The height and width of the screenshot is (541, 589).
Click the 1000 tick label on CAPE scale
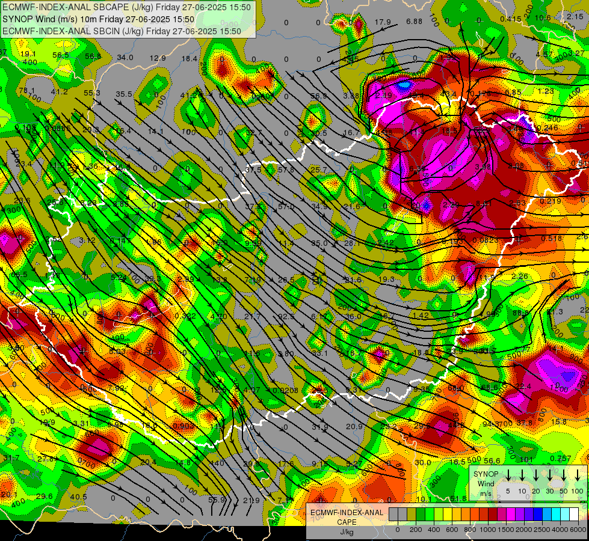(487, 530)
